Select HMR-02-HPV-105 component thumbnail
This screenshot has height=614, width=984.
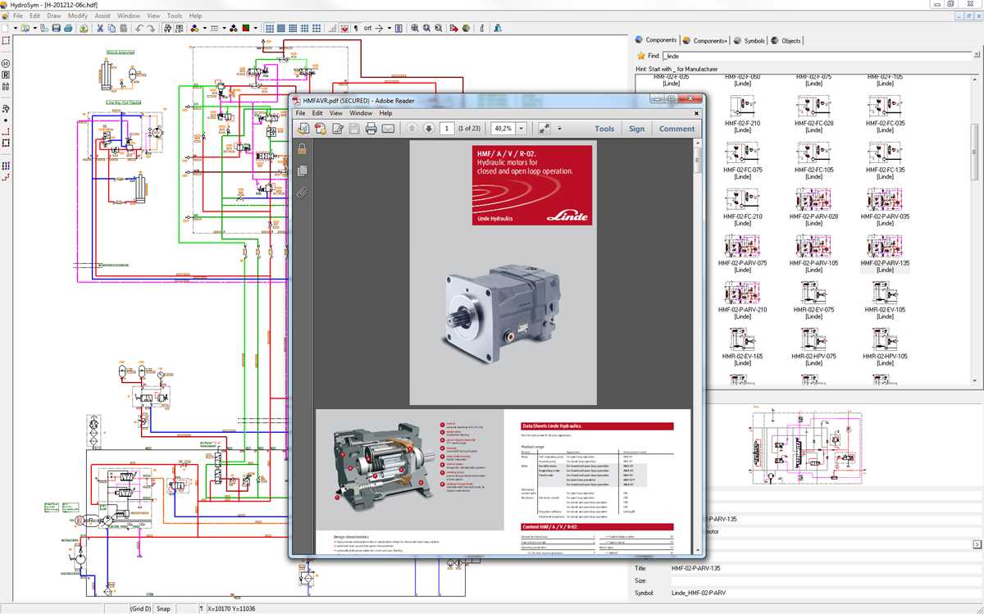pos(885,339)
